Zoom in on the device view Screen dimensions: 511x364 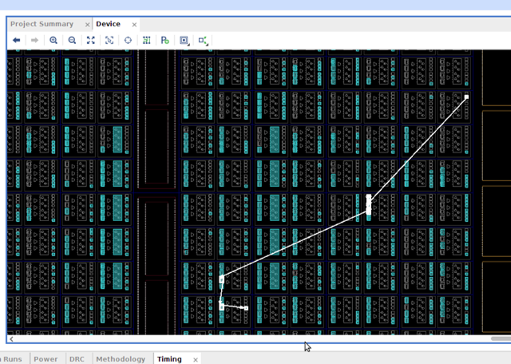point(53,41)
